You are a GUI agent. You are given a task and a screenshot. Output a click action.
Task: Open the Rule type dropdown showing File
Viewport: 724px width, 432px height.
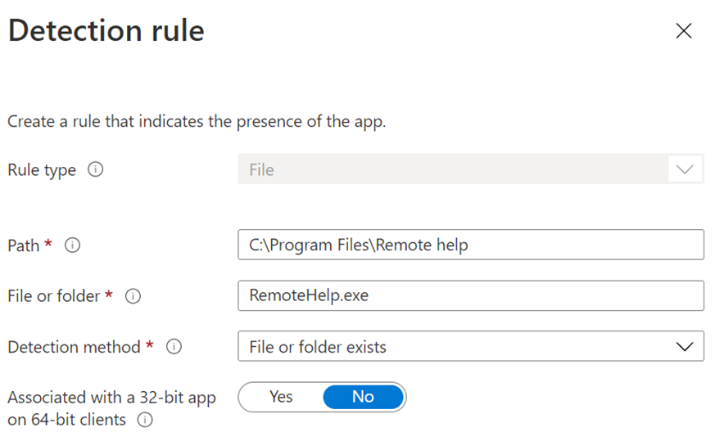(450, 170)
